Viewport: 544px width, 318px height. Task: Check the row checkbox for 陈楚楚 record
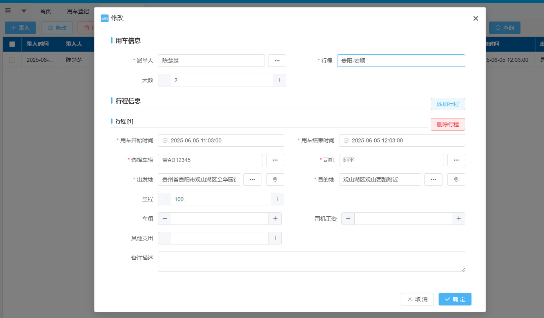[12, 60]
